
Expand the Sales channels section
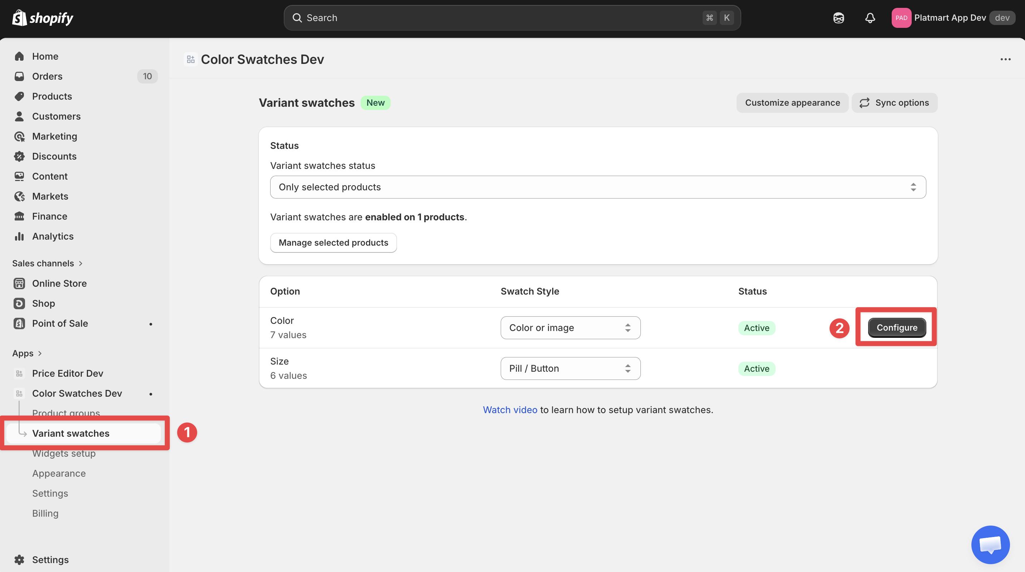[x=81, y=263]
